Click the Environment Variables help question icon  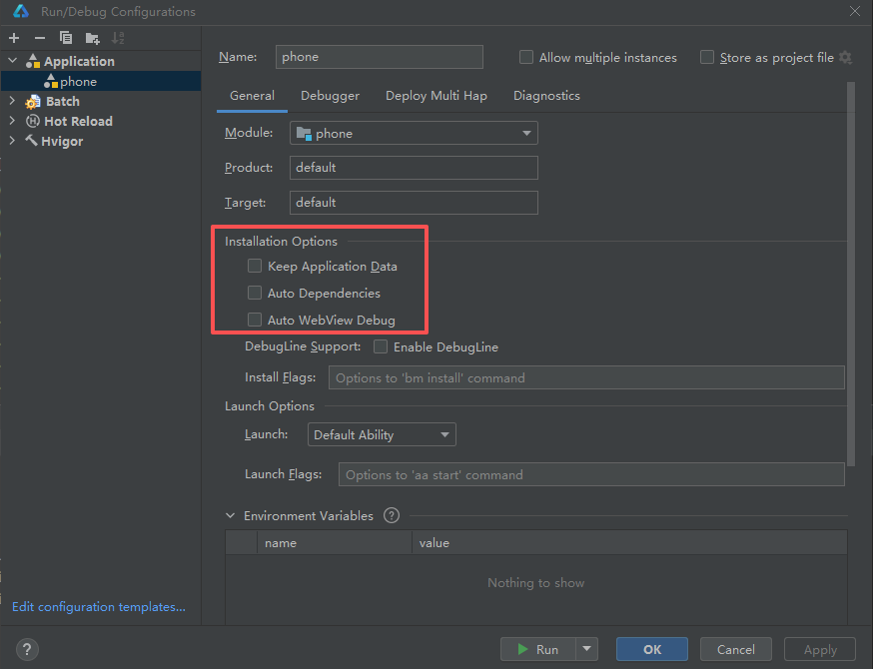coord(392,516)
